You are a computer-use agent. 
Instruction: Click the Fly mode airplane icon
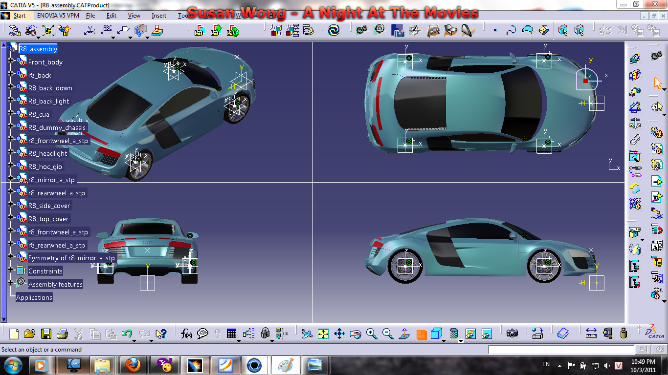[x=307, y=334]
